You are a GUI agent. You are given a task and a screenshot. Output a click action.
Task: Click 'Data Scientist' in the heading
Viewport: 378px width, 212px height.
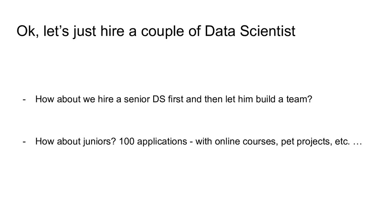click(x=250, y=31)
